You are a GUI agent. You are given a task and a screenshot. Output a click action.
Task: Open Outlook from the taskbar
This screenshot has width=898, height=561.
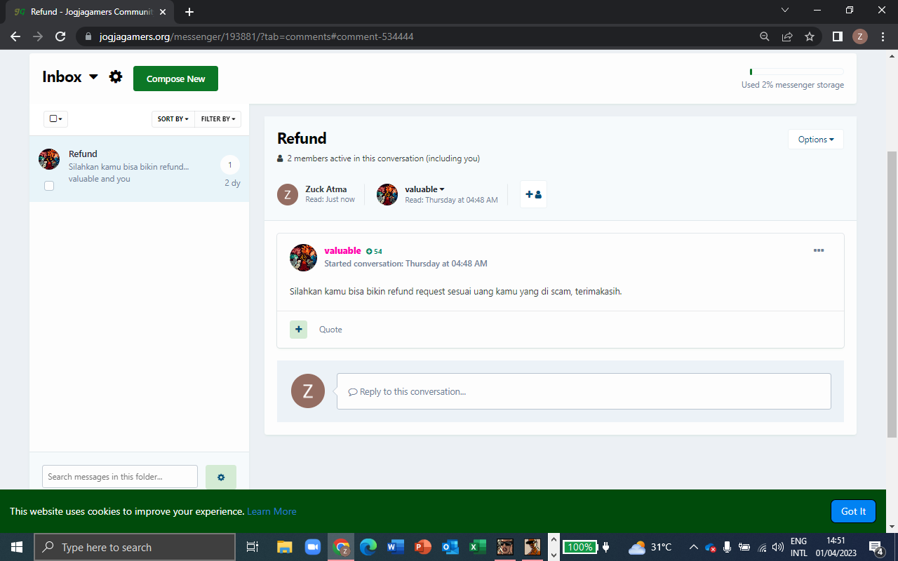[450, 547]
